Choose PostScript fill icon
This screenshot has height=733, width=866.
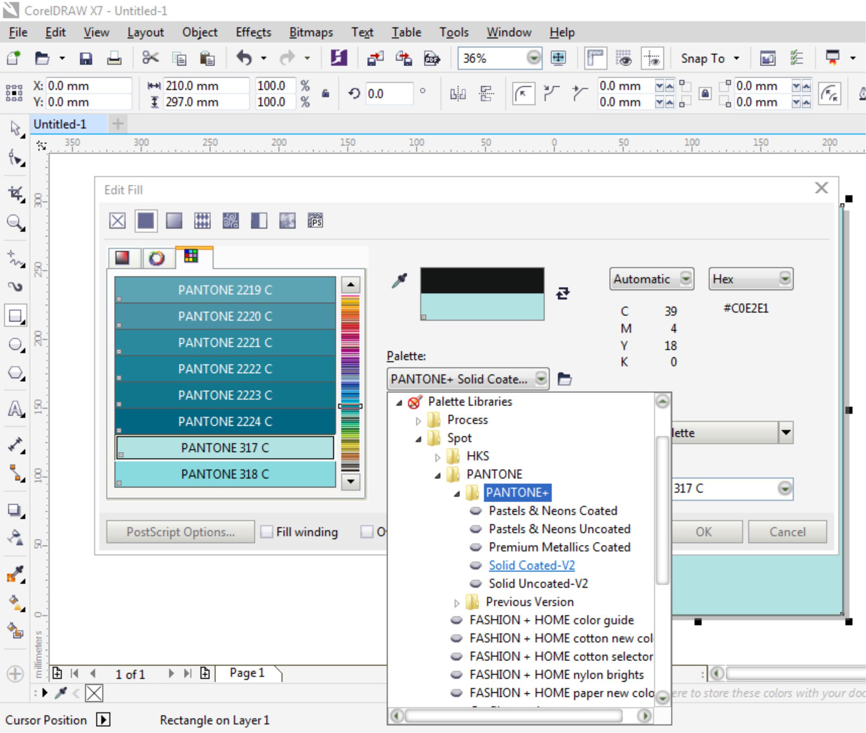point(315,221)
